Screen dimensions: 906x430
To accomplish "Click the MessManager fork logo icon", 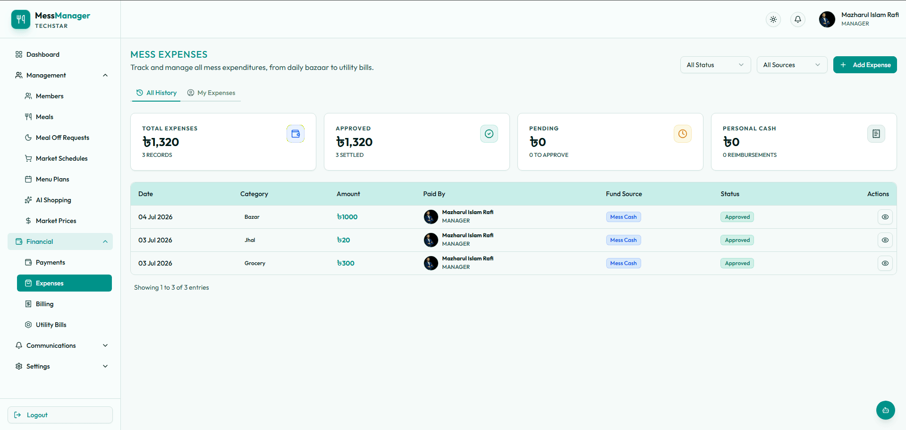I will click(21, 19).
